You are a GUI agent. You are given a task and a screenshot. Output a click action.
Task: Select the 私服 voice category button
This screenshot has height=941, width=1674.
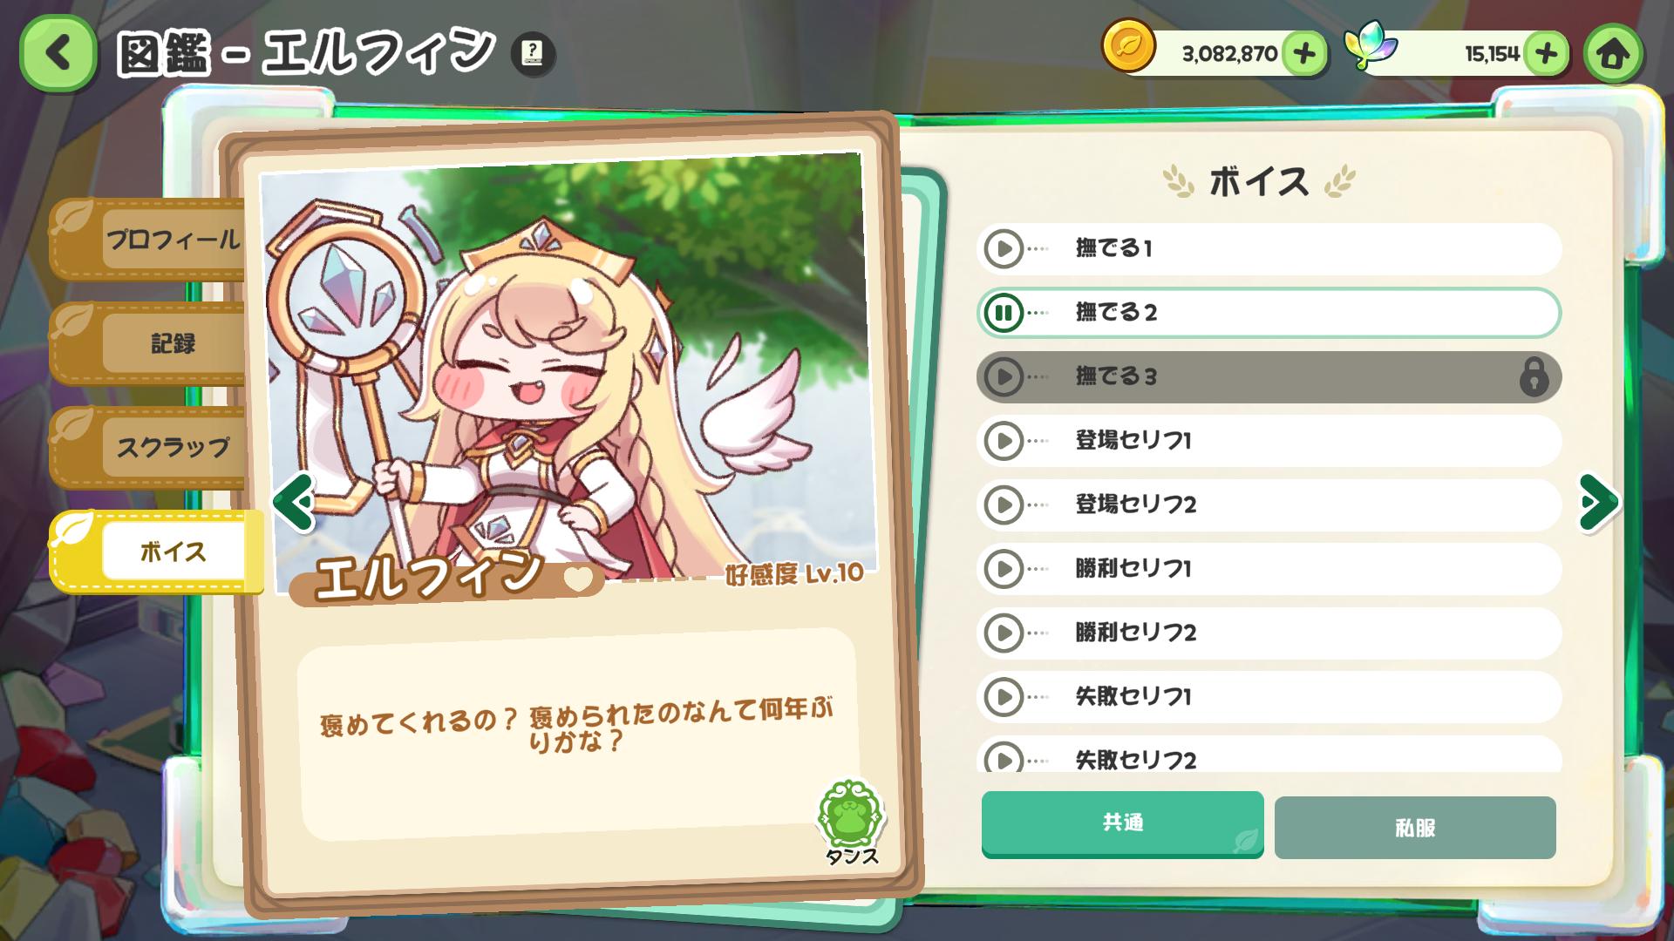tap(1415, 828)
